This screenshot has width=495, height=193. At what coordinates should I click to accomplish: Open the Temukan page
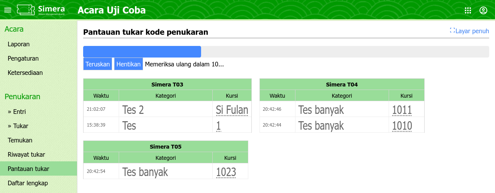[20, 140]
